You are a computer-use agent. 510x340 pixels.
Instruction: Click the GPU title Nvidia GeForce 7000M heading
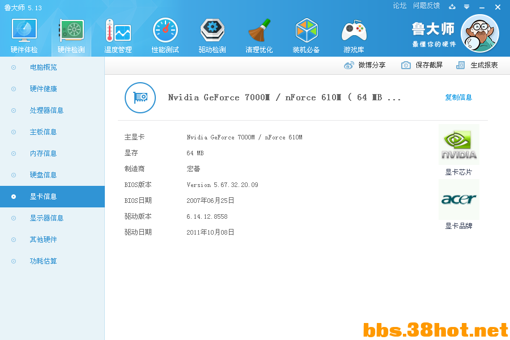[x=284, y=97]
